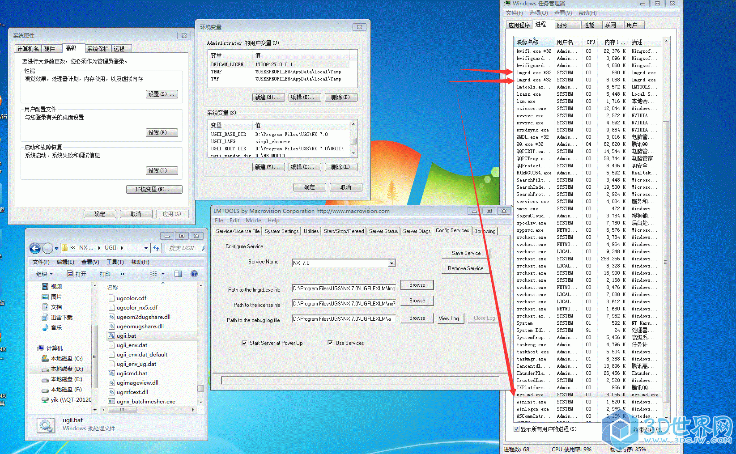Toggle 显示所有用户的进程 checkbox in Task Manager
This screenshot has height=454, width=736.
(x=516, y=429)
